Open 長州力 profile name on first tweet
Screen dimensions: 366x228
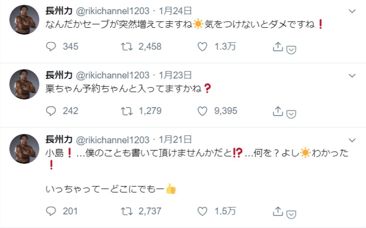point(59,11)
